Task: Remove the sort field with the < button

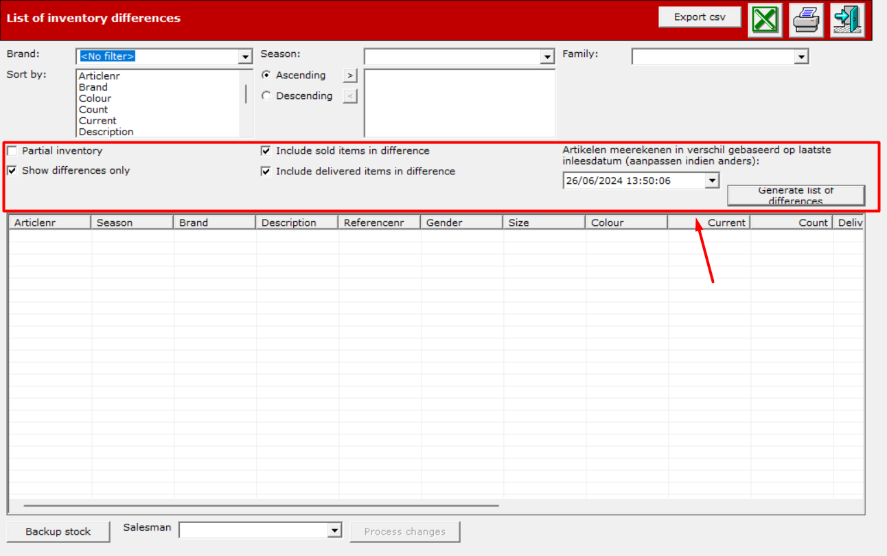Action: pyautogui.click(x=350, y=96)
